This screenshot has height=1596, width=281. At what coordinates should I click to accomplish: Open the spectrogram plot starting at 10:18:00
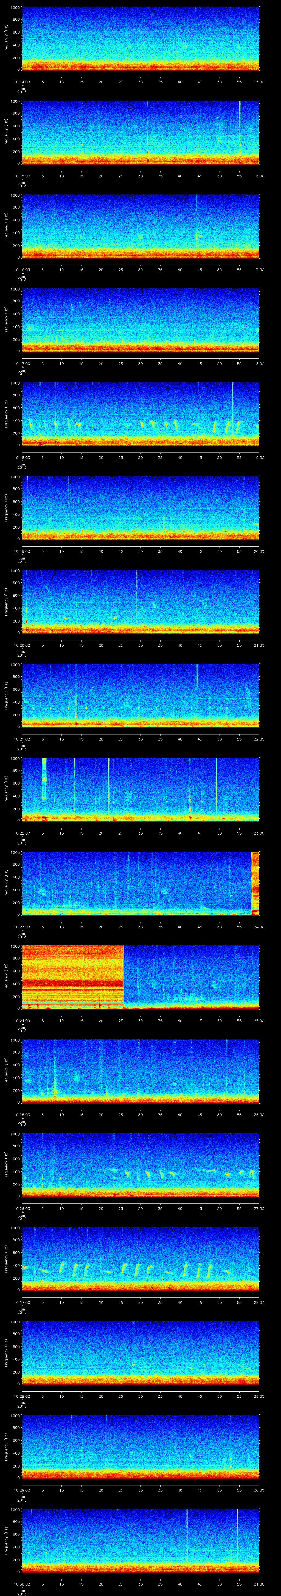point(140,414)
